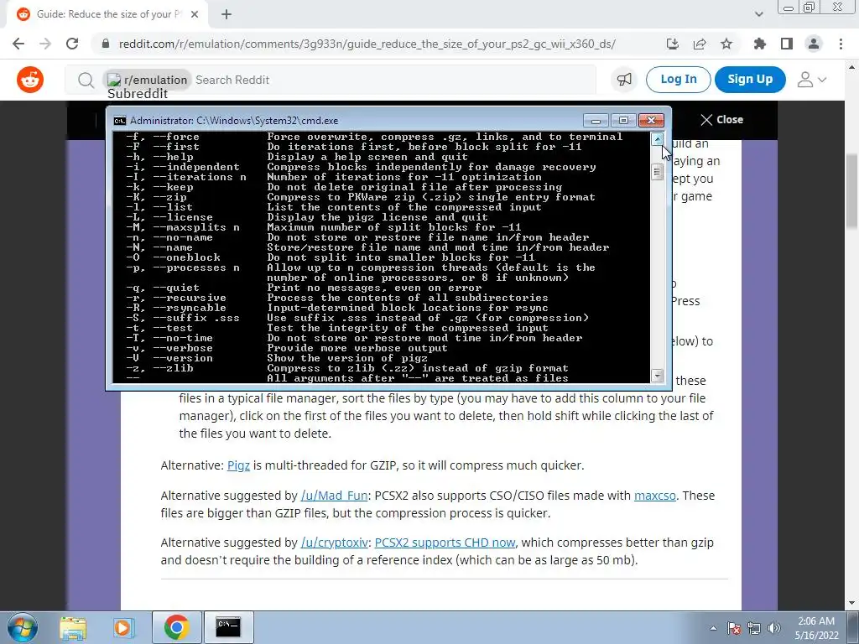This screenshot has height=644, width=859.
Task: Open a new browser tab with plus icon
Action: pyautogui.click(x=226, y=14)
